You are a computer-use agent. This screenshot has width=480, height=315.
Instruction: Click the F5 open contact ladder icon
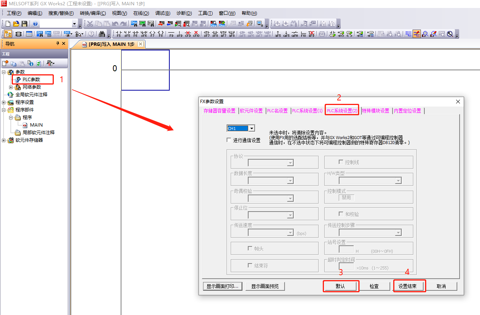pyautogui.click(x=119, y=34)
